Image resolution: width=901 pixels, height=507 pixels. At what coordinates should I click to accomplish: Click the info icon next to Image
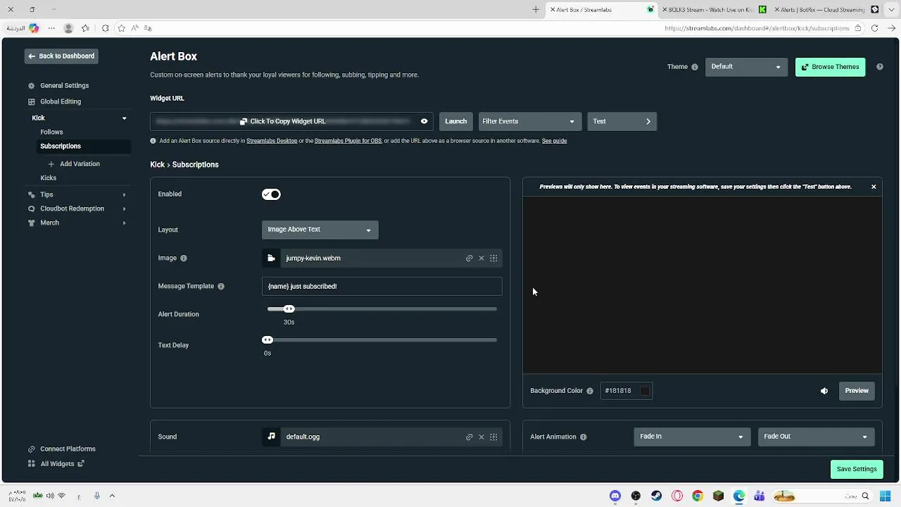(x=184, y=258)
